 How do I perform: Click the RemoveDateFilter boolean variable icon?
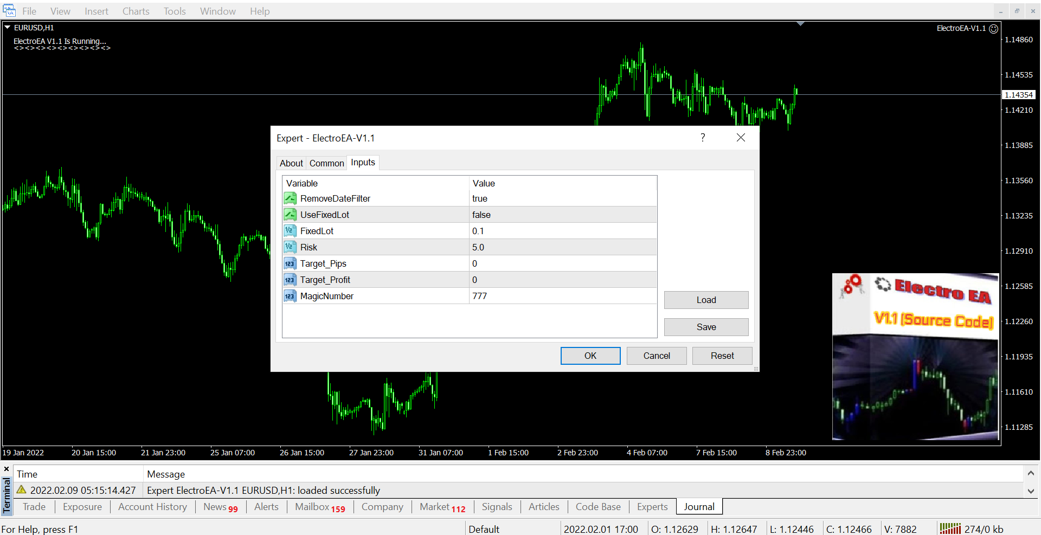pyautogui.click(x=290, y=198)
